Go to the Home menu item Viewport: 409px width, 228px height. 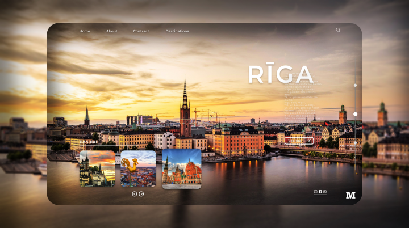click(x=85, y=31)
